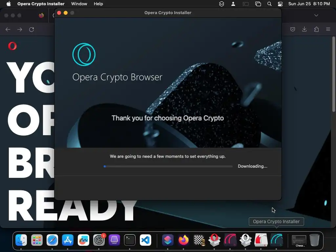336x252 pixels.
Task: Click the Firefox page vertical scrollbar
Action: click(x=334, y=74)
